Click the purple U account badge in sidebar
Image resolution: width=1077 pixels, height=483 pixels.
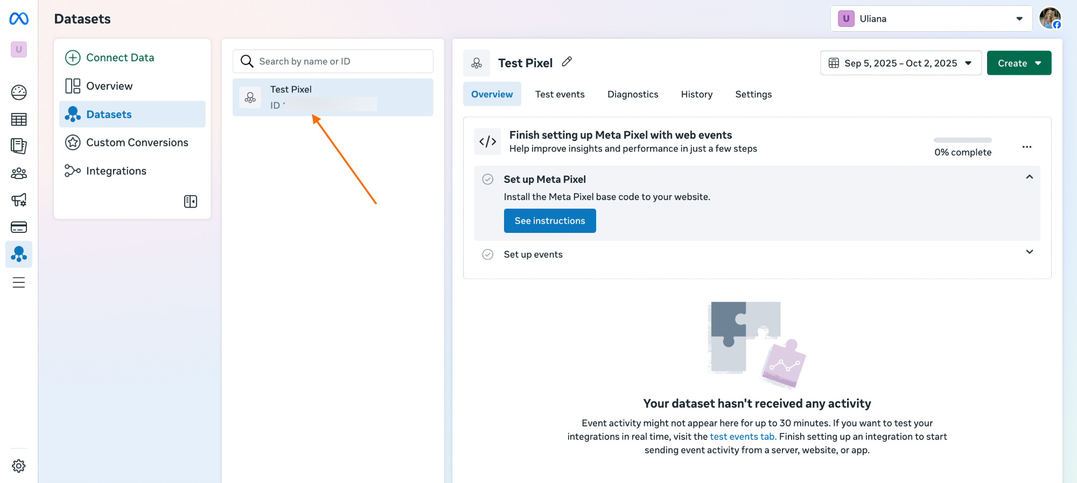[19, 49]
